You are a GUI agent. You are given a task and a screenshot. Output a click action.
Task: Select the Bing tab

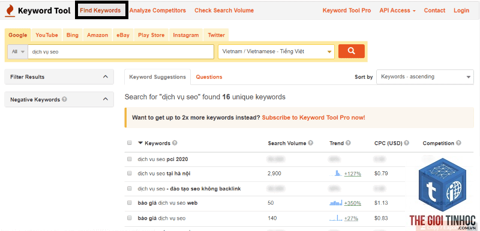pos(73,35)
